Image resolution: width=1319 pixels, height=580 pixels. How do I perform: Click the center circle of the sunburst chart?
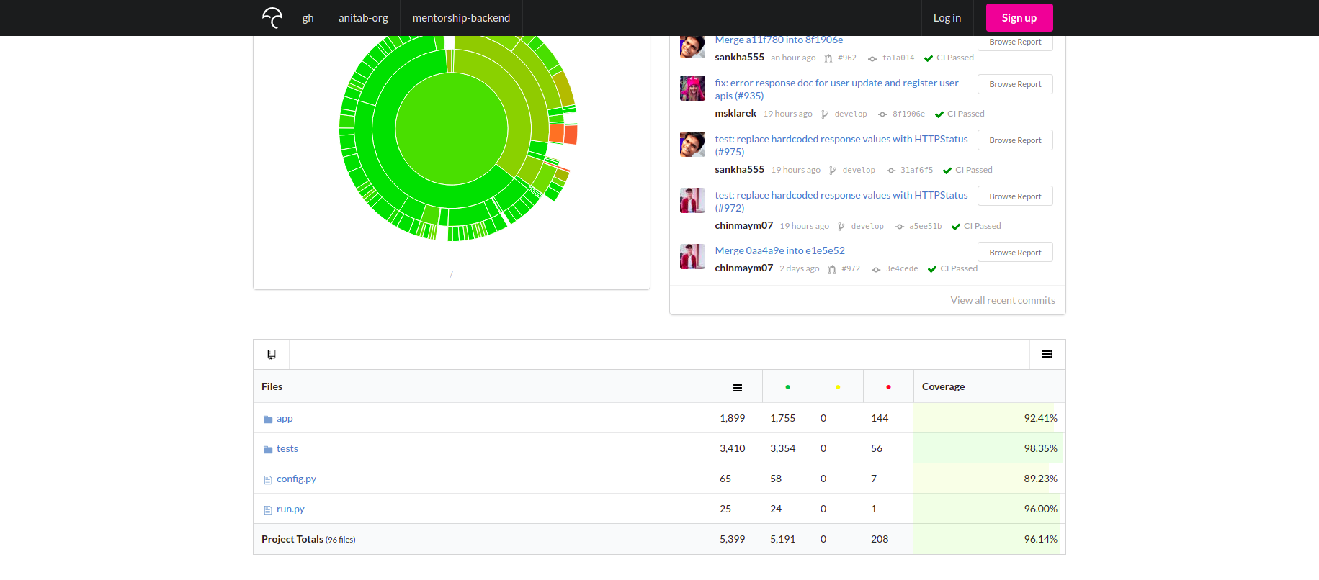[452, 129]
